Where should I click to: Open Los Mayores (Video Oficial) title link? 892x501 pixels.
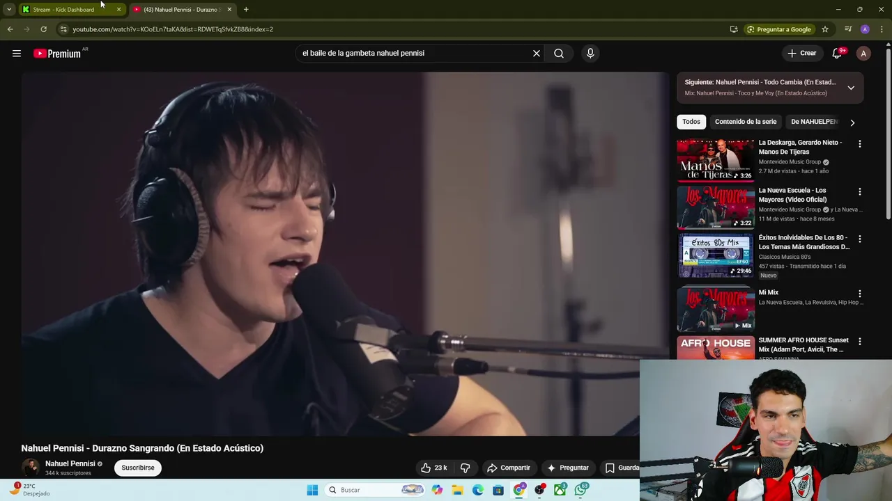[x=792, y=195]
